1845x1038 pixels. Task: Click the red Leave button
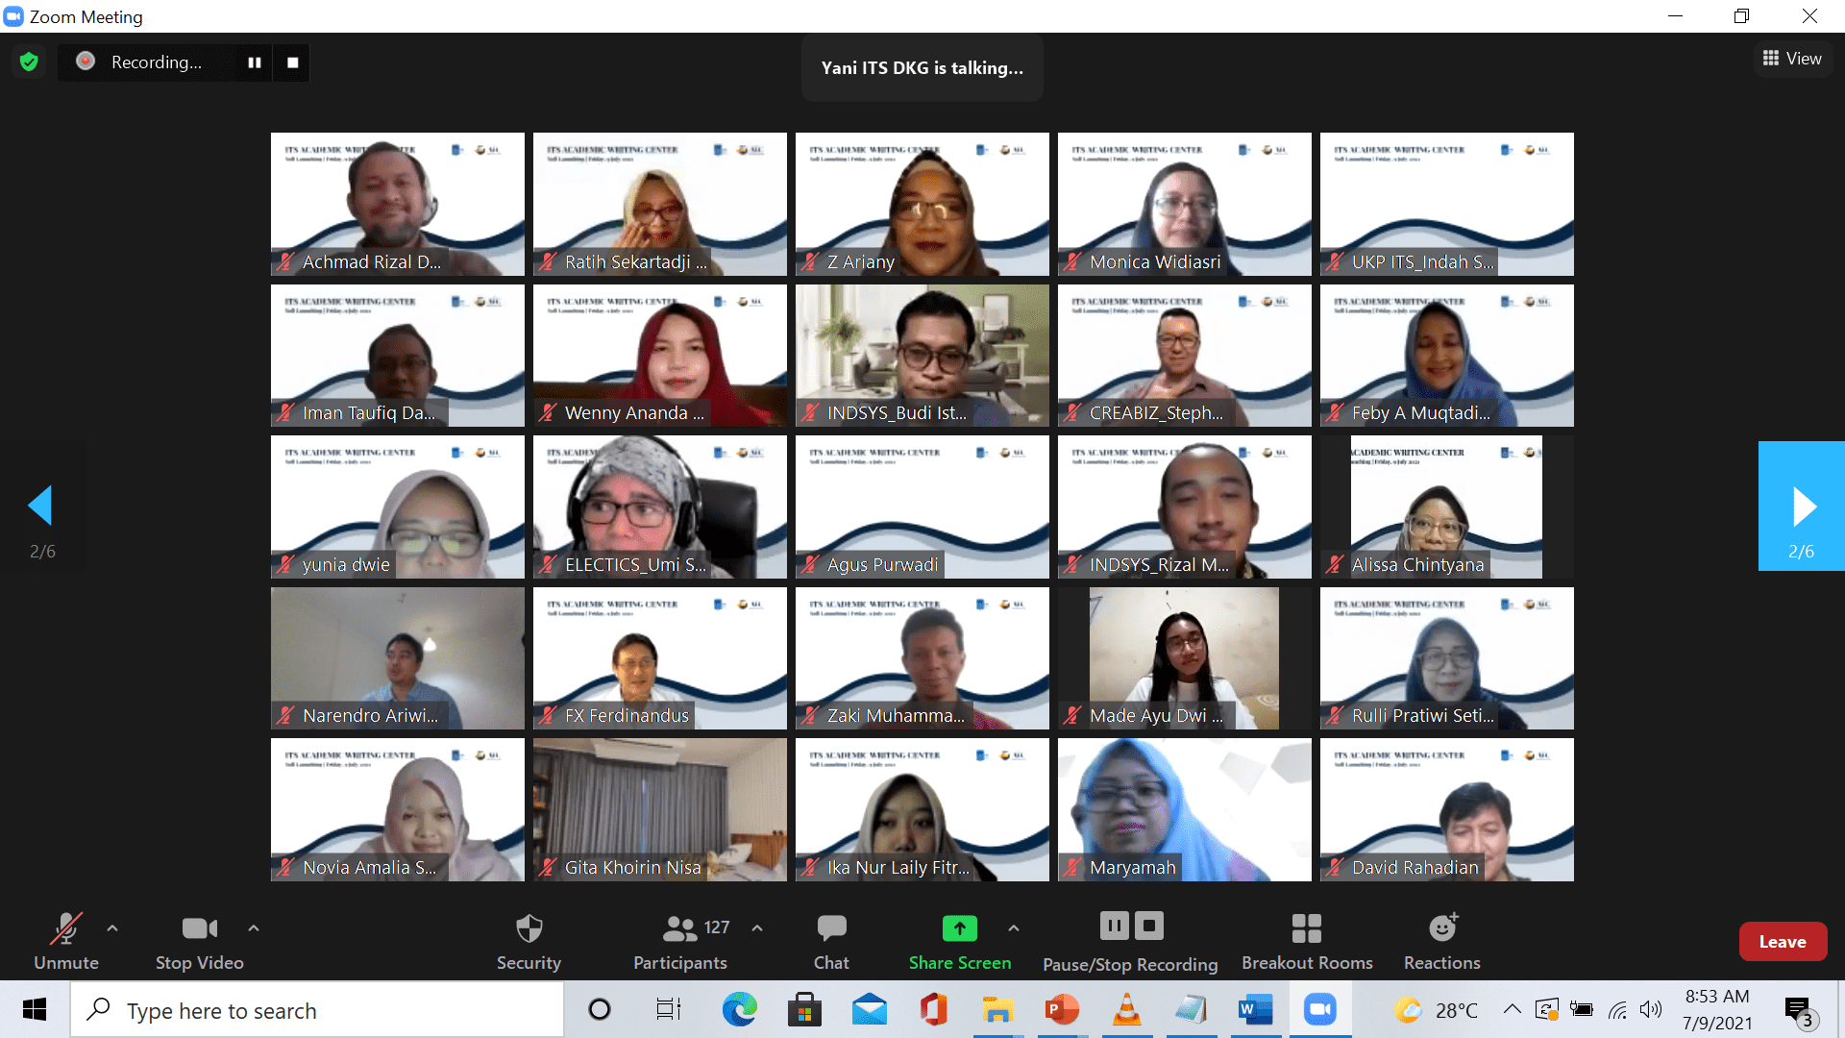(1782, 942)
